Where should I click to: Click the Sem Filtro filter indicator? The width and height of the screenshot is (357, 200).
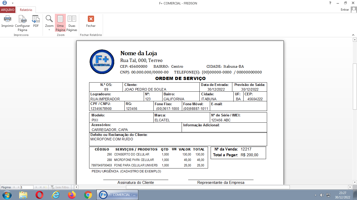click(60, 187)
